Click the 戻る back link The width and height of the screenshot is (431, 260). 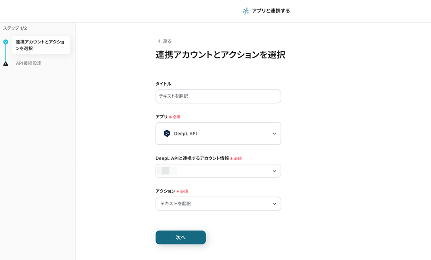[167, 41]
